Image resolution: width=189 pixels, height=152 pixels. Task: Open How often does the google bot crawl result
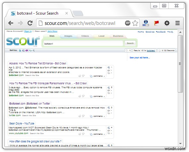35,141
